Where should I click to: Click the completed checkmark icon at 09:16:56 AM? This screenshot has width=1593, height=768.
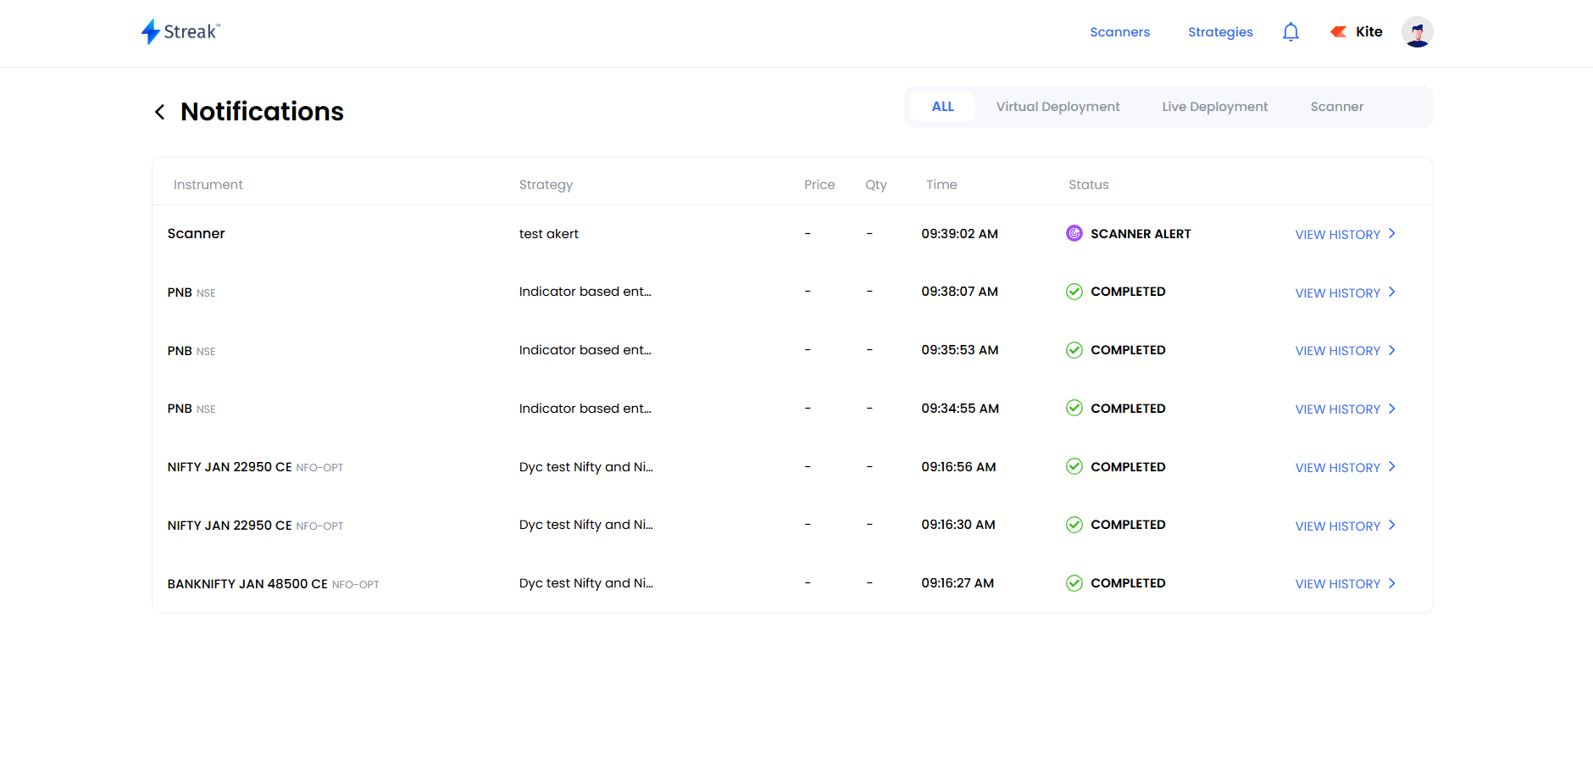click(x=1074, y=466)
